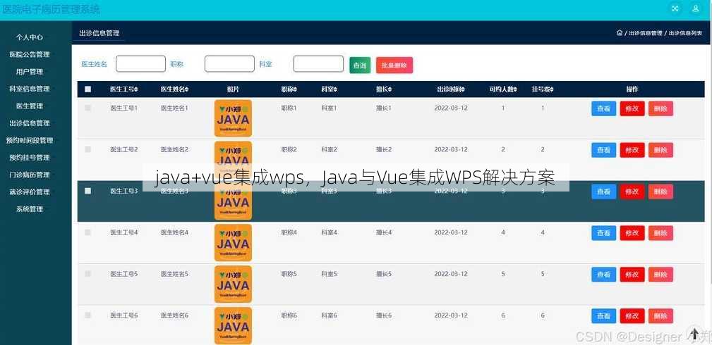Screen dimensions: 712x345
Task: Click 查看 for 医生工号6 row
Action: coord(603,316)
